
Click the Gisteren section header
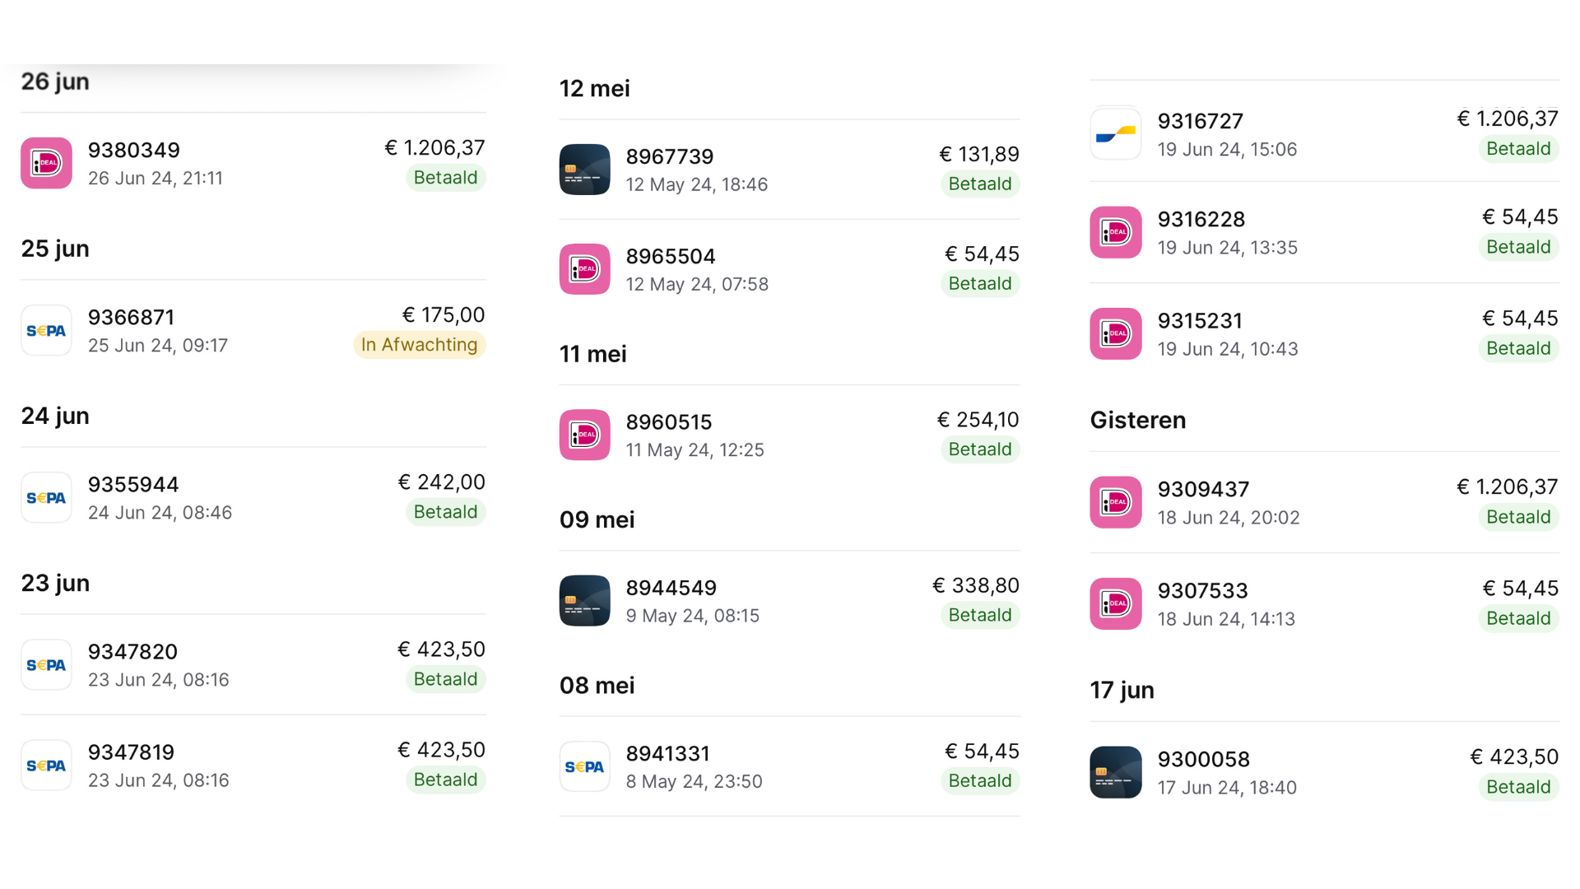click(1138, 420)
